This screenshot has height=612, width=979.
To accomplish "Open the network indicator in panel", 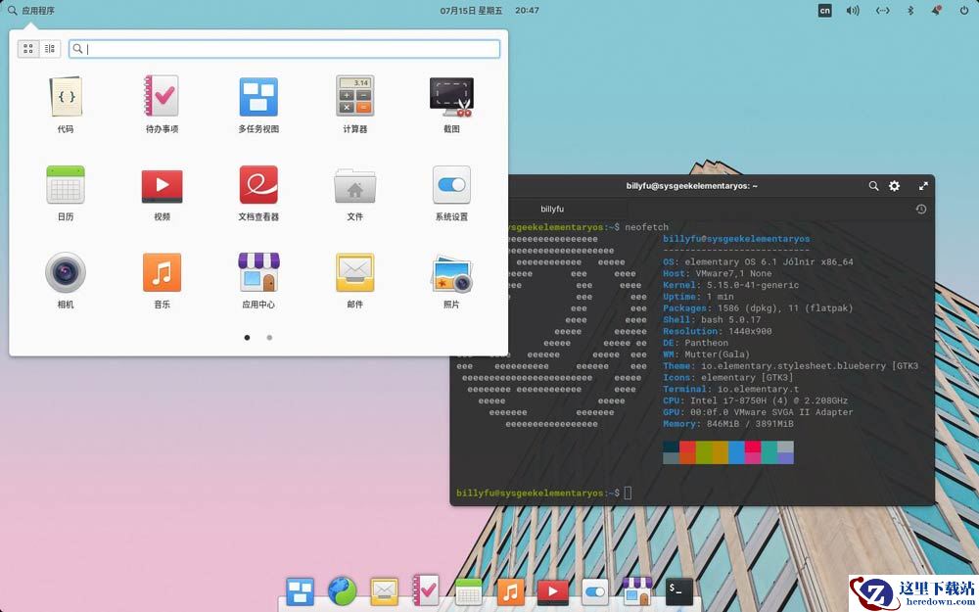I will [x=882, y=11].
